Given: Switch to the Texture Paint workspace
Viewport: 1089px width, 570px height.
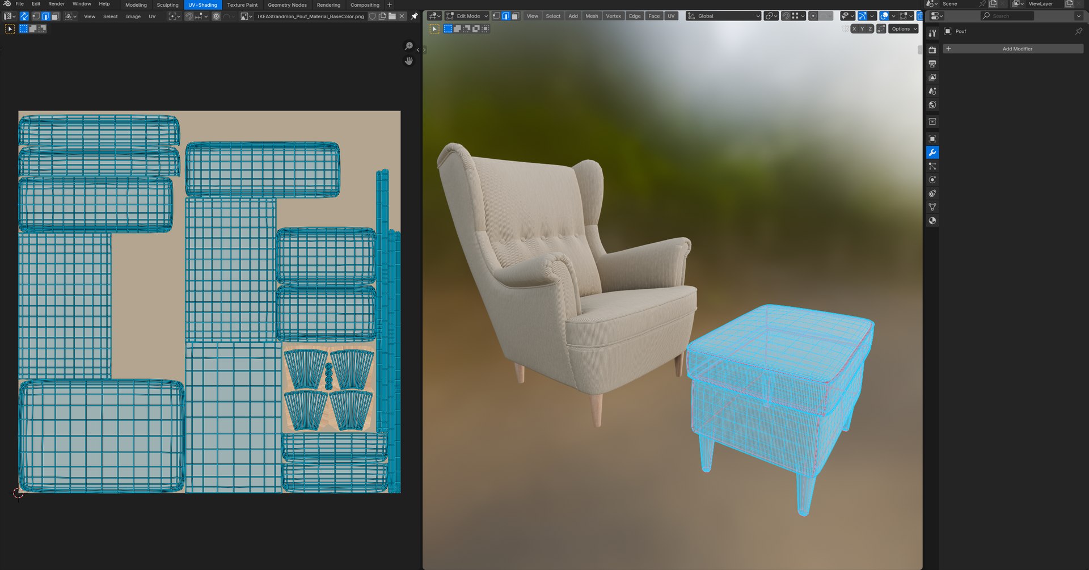Looking at the screenshot, I should click(242, 5).
